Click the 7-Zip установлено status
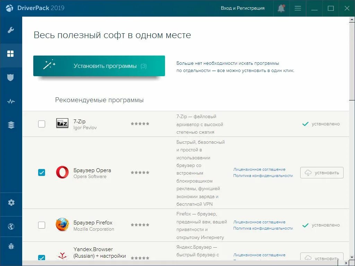 [321, 124]
